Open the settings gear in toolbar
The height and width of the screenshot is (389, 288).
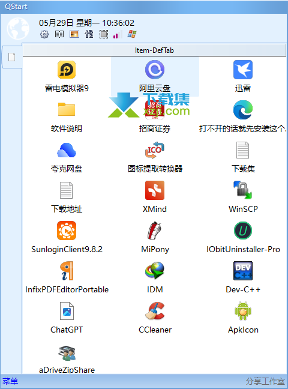tap(44, 34)
